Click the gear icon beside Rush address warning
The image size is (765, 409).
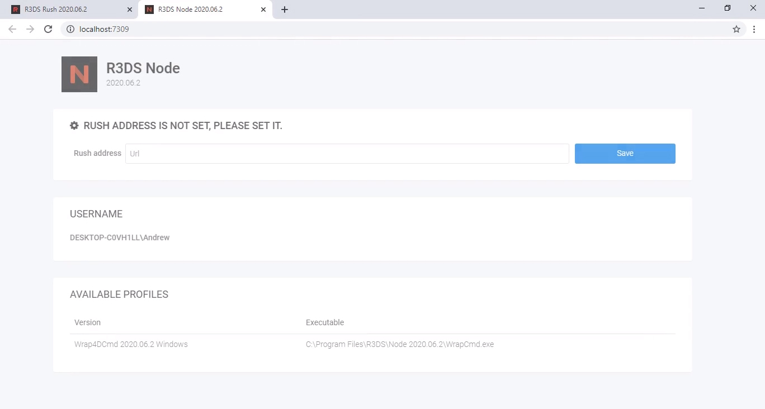[74, 126]
